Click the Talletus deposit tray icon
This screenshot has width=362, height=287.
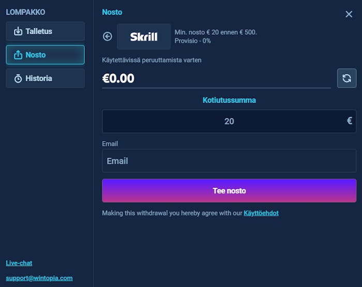click(x=18, y=32)
